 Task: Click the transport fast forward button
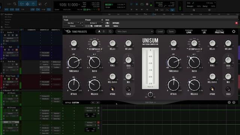pos(142,10)
